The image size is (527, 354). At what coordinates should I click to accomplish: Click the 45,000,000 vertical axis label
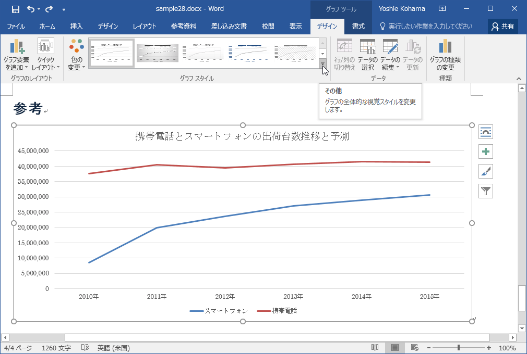pos(33,151)
